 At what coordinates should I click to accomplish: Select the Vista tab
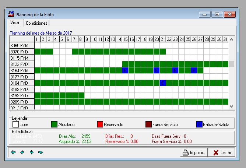click(x=15, y=22)
